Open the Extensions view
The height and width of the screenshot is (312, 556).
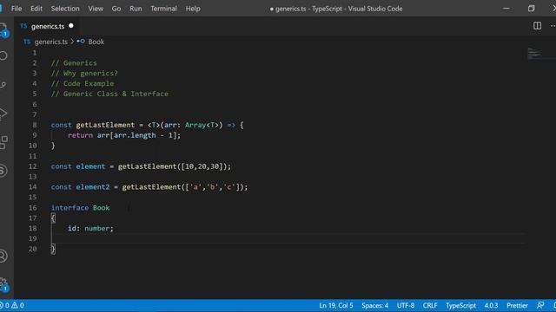tap(3, 142)
